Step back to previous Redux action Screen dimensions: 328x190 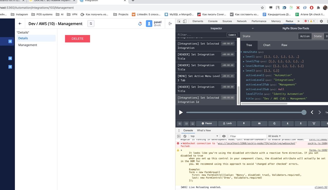pyautogui.click(x=312, y=112)
